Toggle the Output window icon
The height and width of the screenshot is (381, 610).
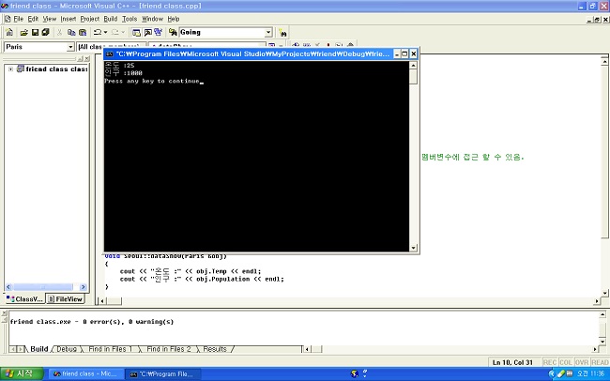coord(148,32)
